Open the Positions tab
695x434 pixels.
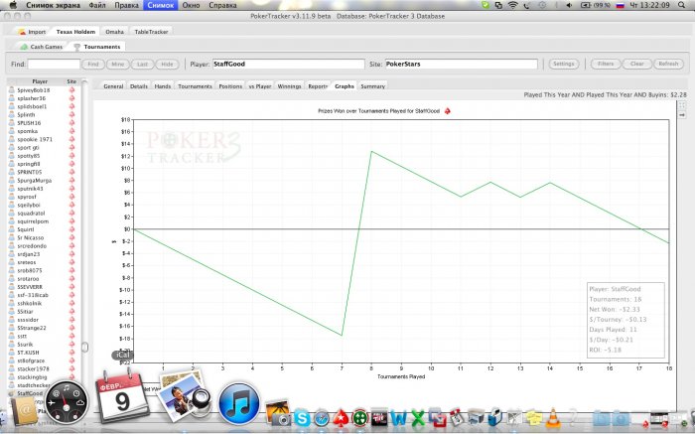tap(230, 86)
